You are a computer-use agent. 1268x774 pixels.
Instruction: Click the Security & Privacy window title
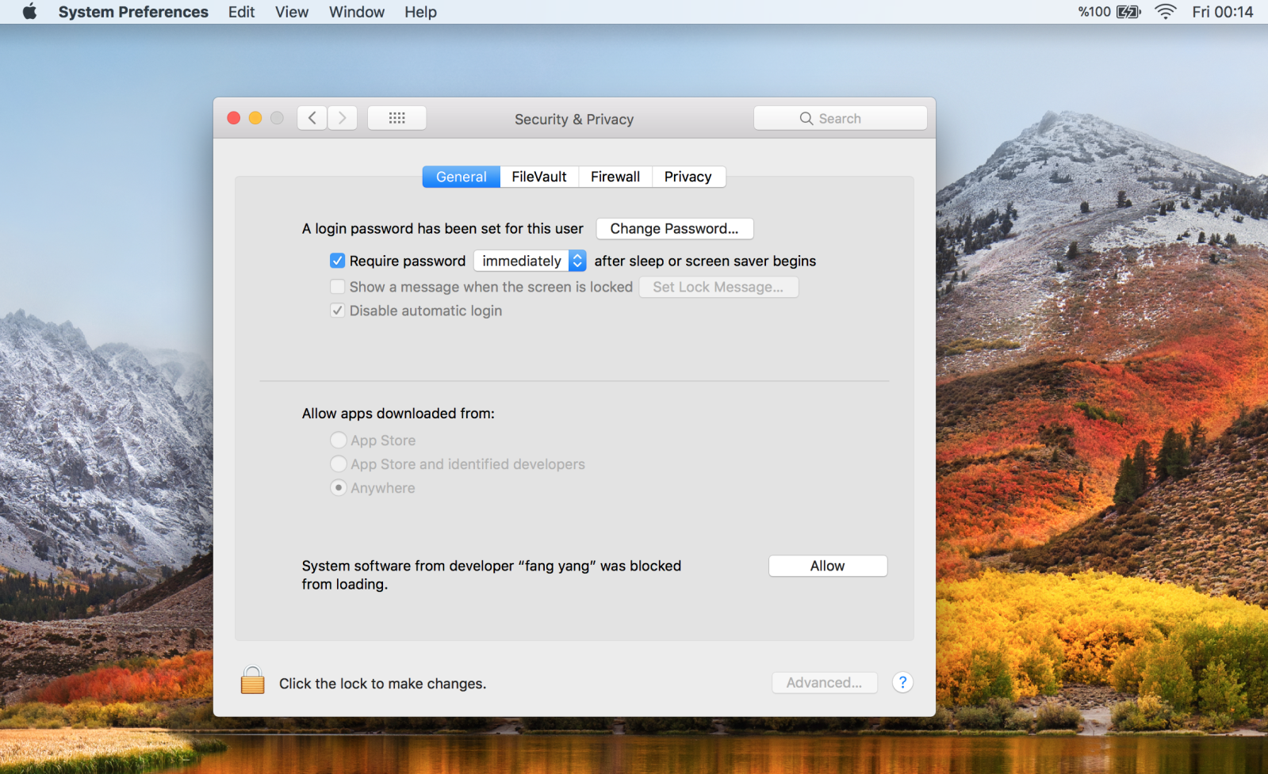pos(574,119)
